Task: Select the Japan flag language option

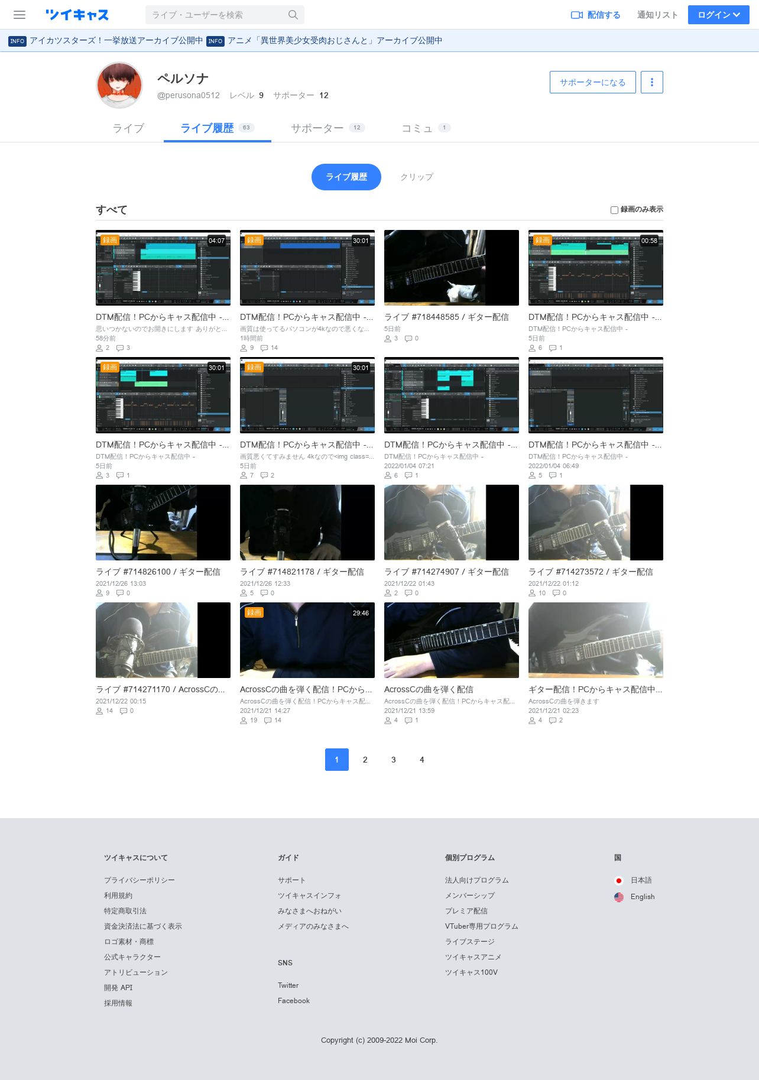Action: coord(619,881)
